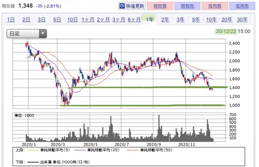Show the 20年 chart range

point(227,20)
